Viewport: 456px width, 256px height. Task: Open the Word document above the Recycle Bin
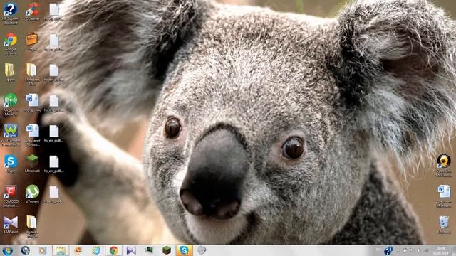point(444,196)
